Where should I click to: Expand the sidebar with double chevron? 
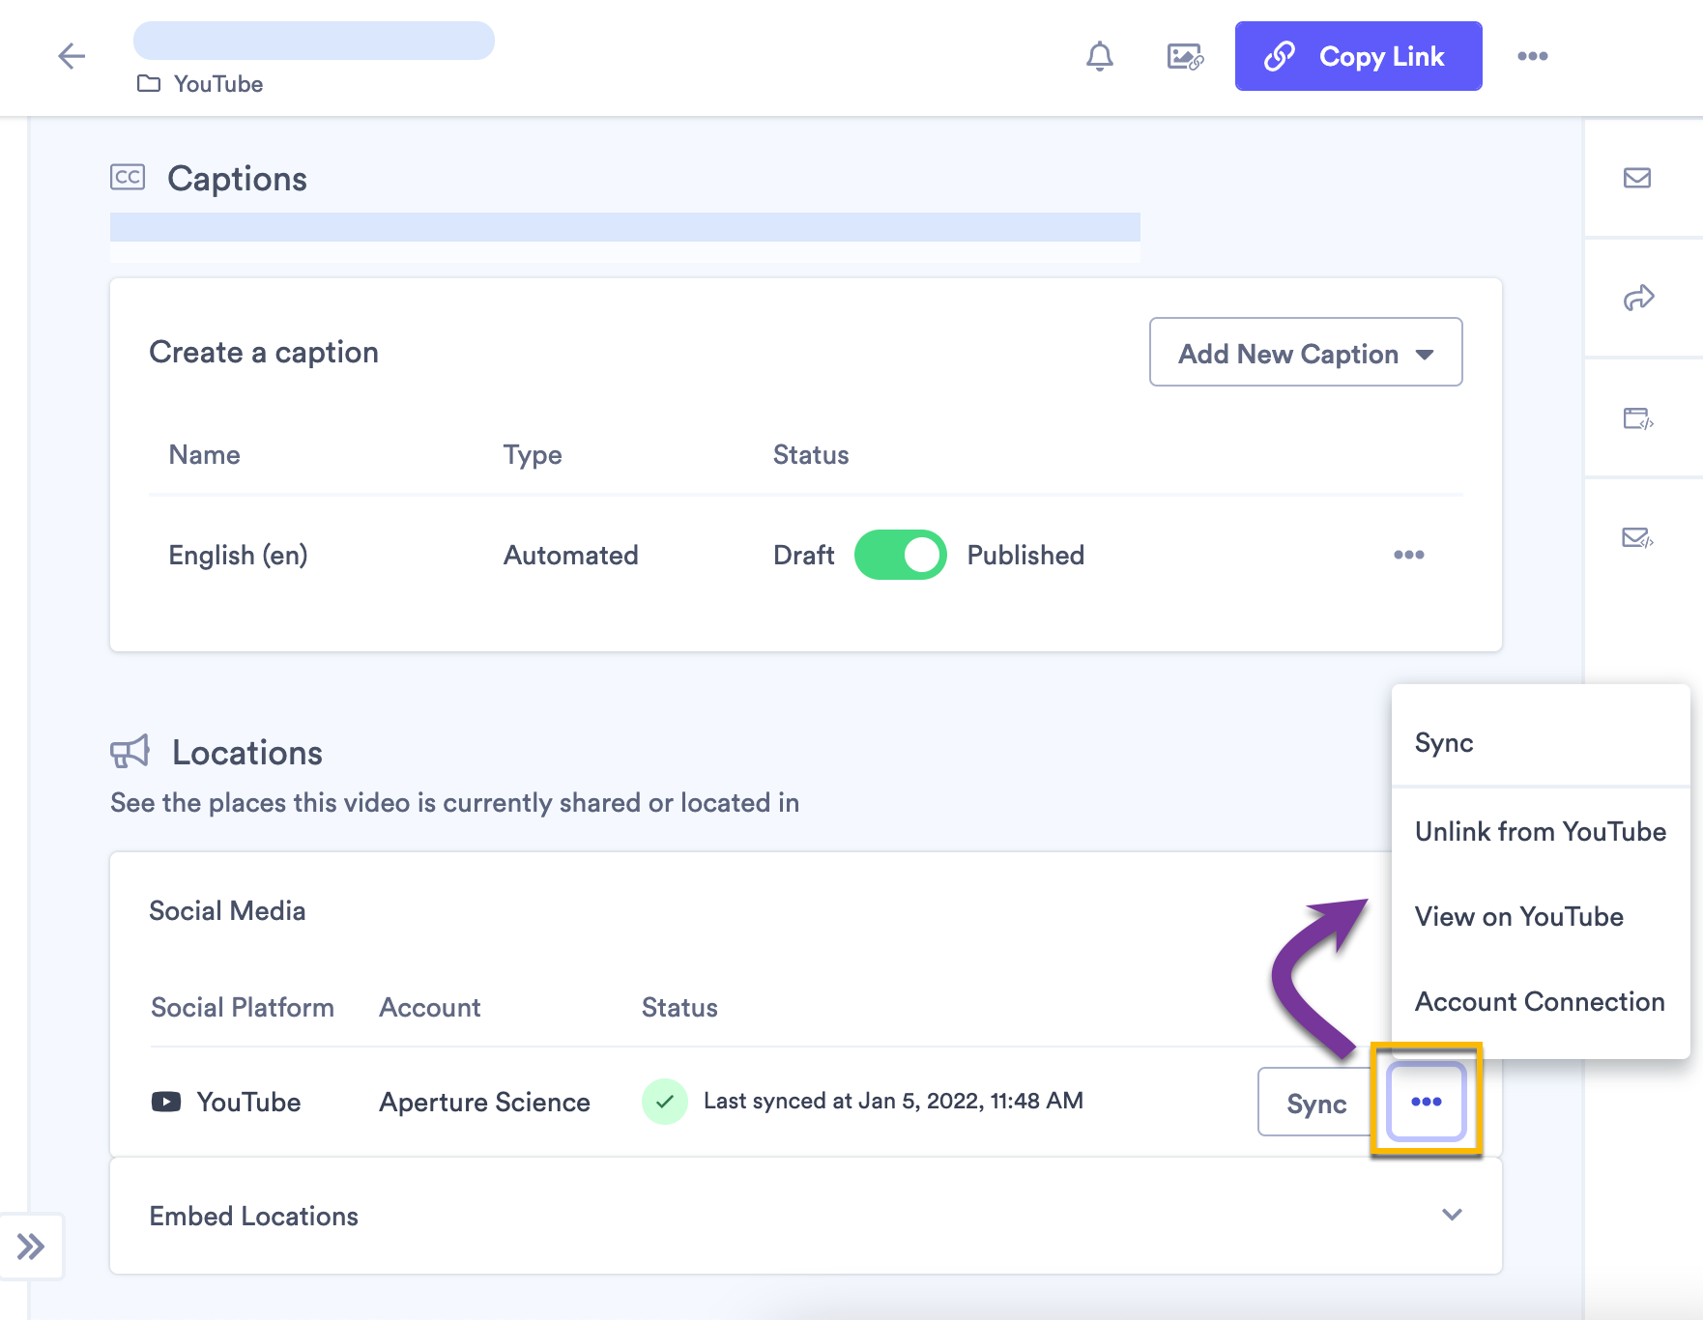click(x=31, y=1247)
